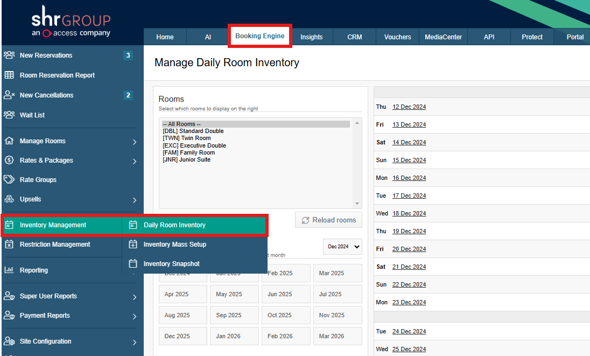This screenshot has height=356, width=590.
Task: Expand the Super User Reports arrow
Action: coord(135,297)
